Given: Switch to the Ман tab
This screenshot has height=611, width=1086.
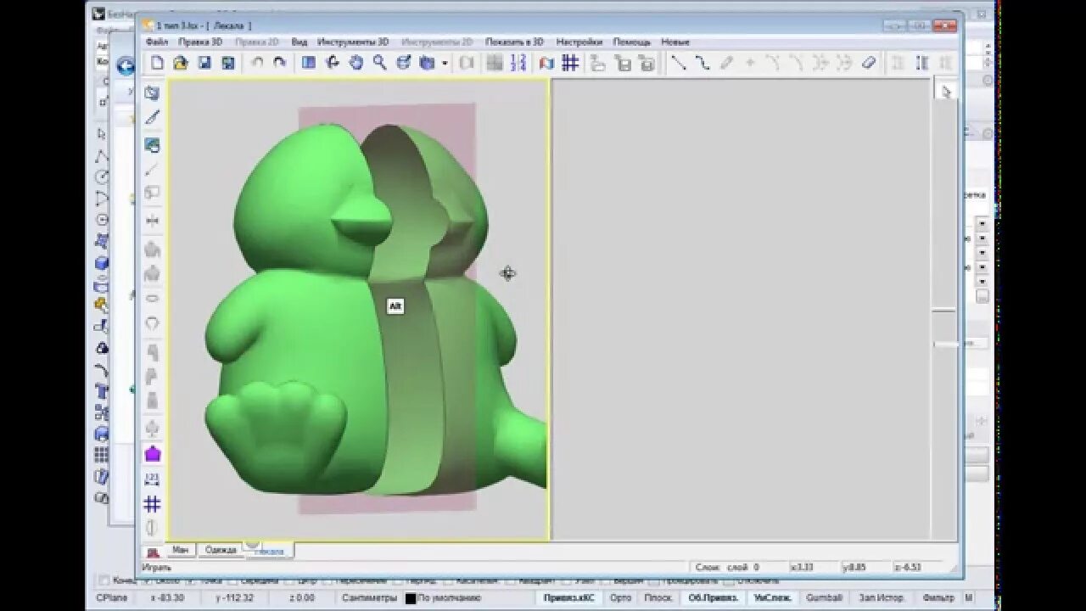Looking at the screenshot, I should (180, 550).
